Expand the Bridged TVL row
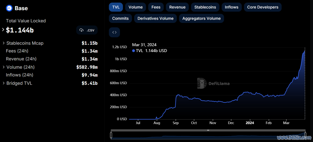This screenshot has width=313, height=142. coord(3,83)
